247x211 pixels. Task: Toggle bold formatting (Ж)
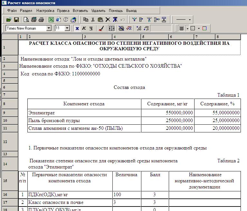click(x=77, y=28)
